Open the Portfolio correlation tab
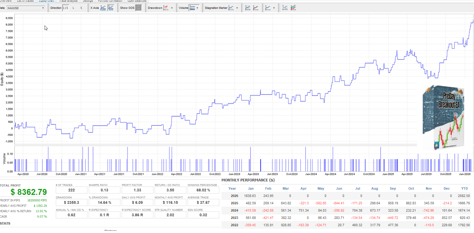 (110, 1)
